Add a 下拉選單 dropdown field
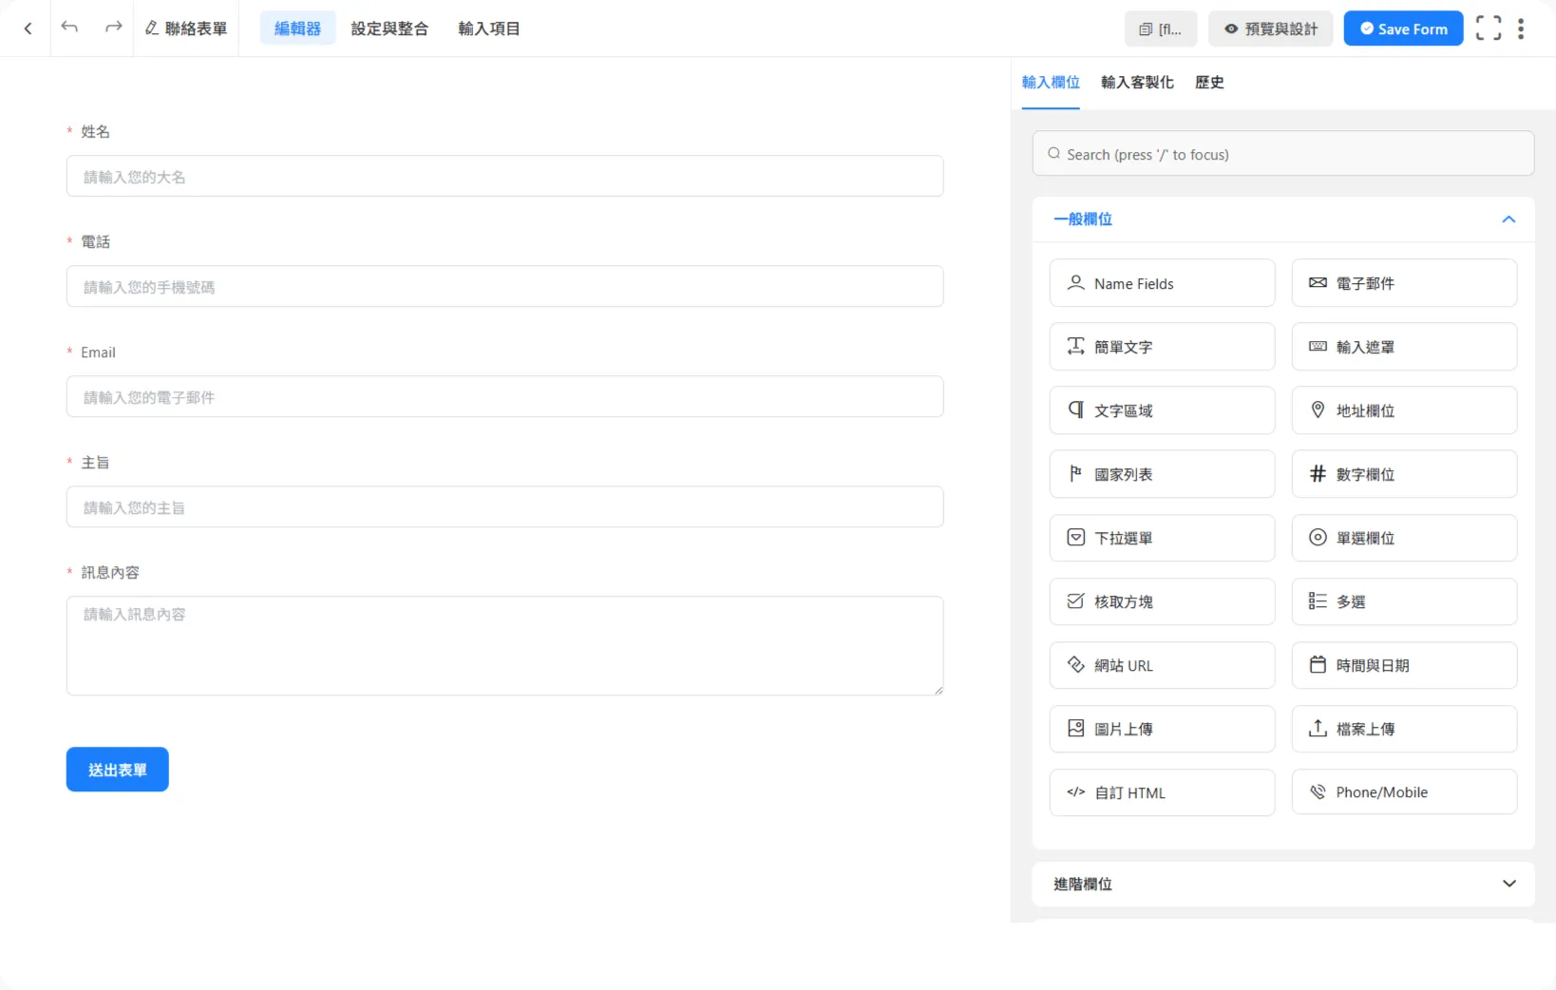This screenshot has width=1556, height=990. click(x=1161, y=538)
